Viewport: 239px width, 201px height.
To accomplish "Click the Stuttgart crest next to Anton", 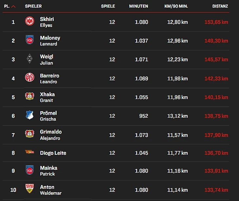I will pyautogui.click(x=29, y=189).
